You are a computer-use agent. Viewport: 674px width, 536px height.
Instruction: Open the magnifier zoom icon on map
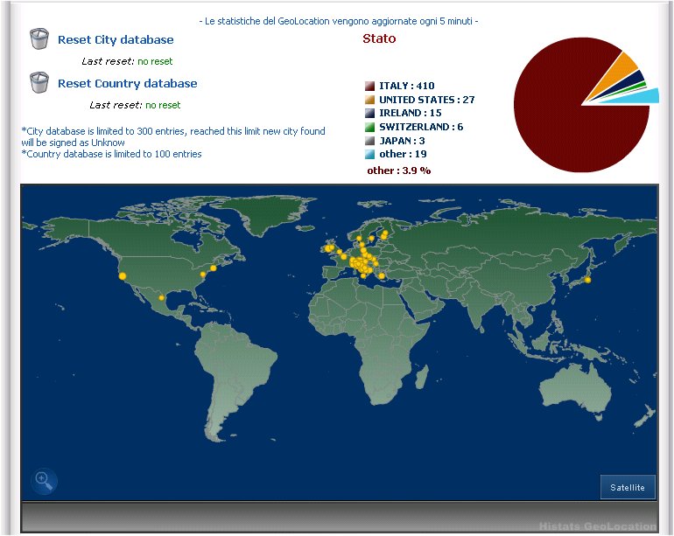[44, 481]
